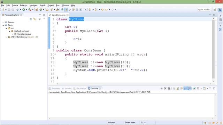The image size is (223, 125).
Task: Toggle Show Console on standard error change
Action: 189,89
